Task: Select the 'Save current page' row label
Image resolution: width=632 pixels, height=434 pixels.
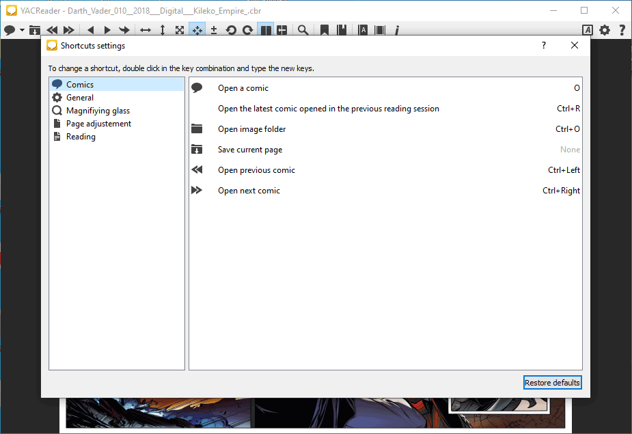Action: [250, 150]
